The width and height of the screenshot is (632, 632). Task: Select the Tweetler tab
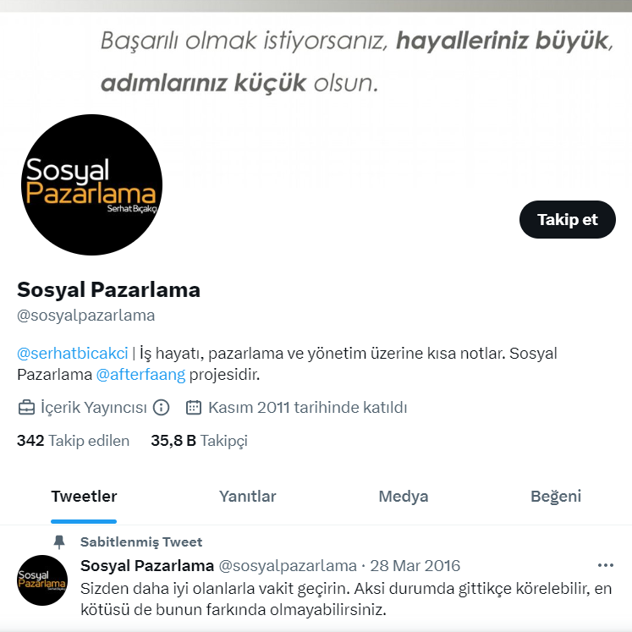coord(84,497)
